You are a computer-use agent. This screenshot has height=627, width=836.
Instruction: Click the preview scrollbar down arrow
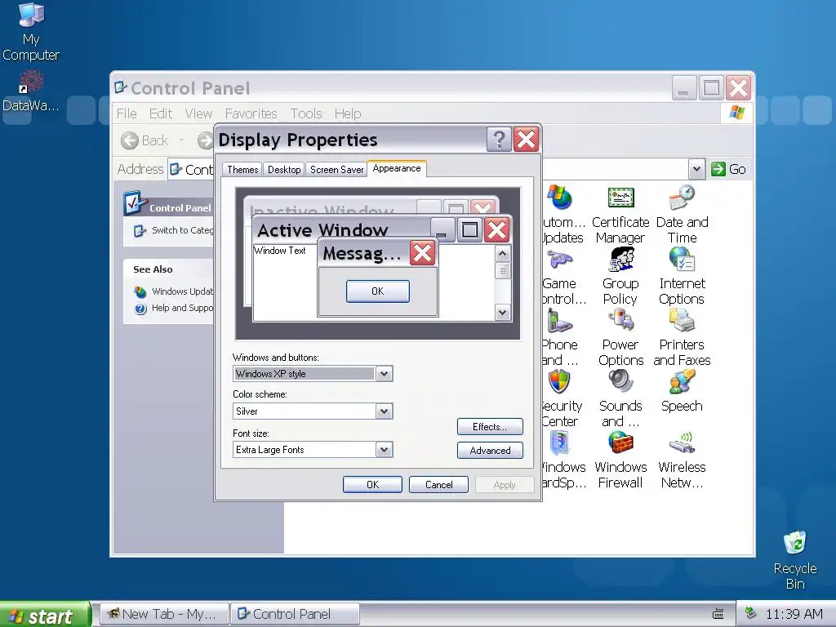pos(502,313)
